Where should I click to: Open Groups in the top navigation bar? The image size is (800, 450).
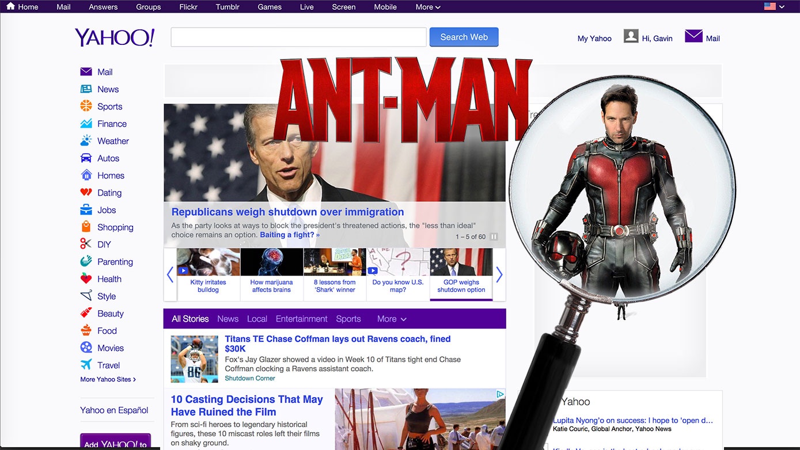tap(149, 7)
